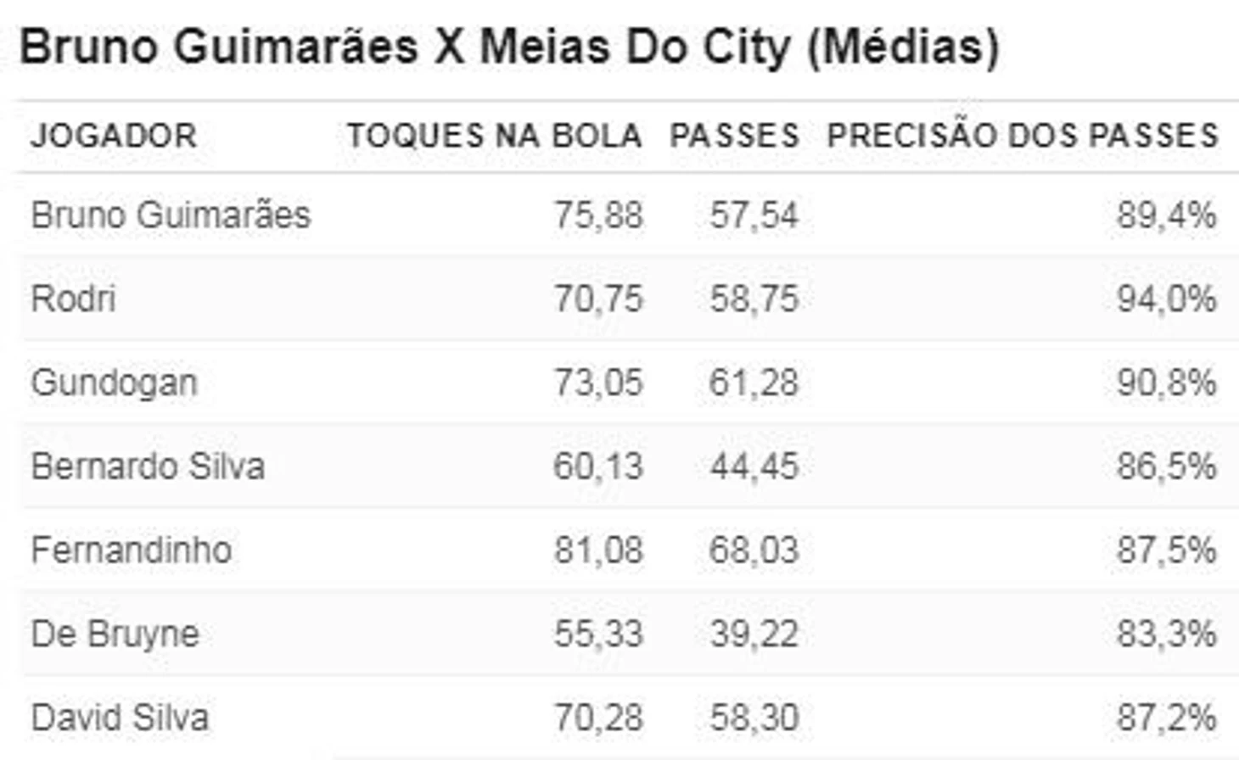Click the De Bruyne player name

click(115, 634)
